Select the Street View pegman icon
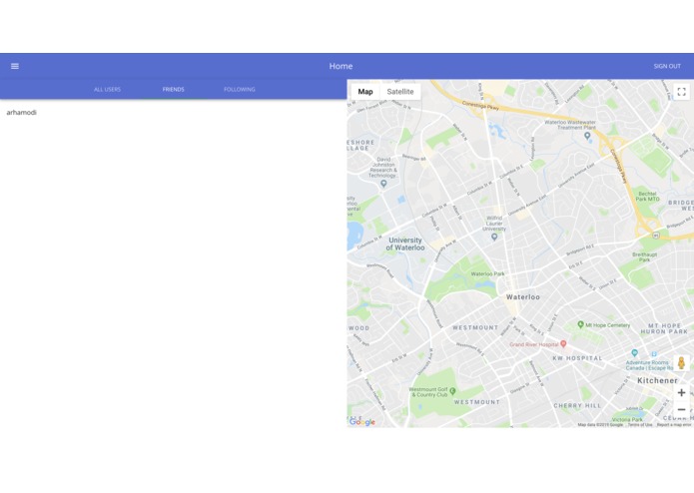This screenshot has width=694, height=493. (682, 363)
